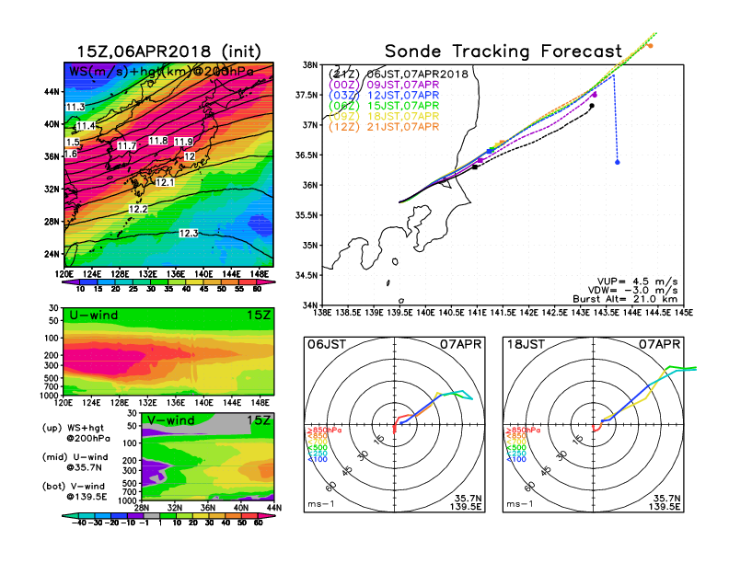Click the '38N' latitude tick on the tracking map
Image resolution: width=729 pixels, height=563 pixels.
[x=310, y=64]
